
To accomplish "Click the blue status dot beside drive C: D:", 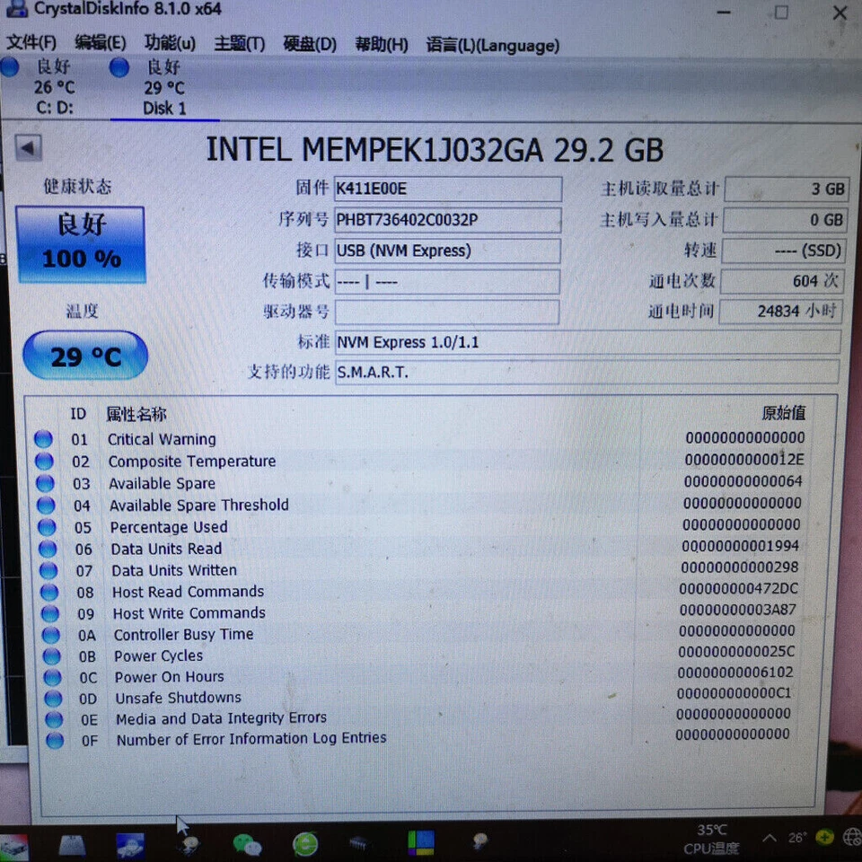I will click(9, 66).
